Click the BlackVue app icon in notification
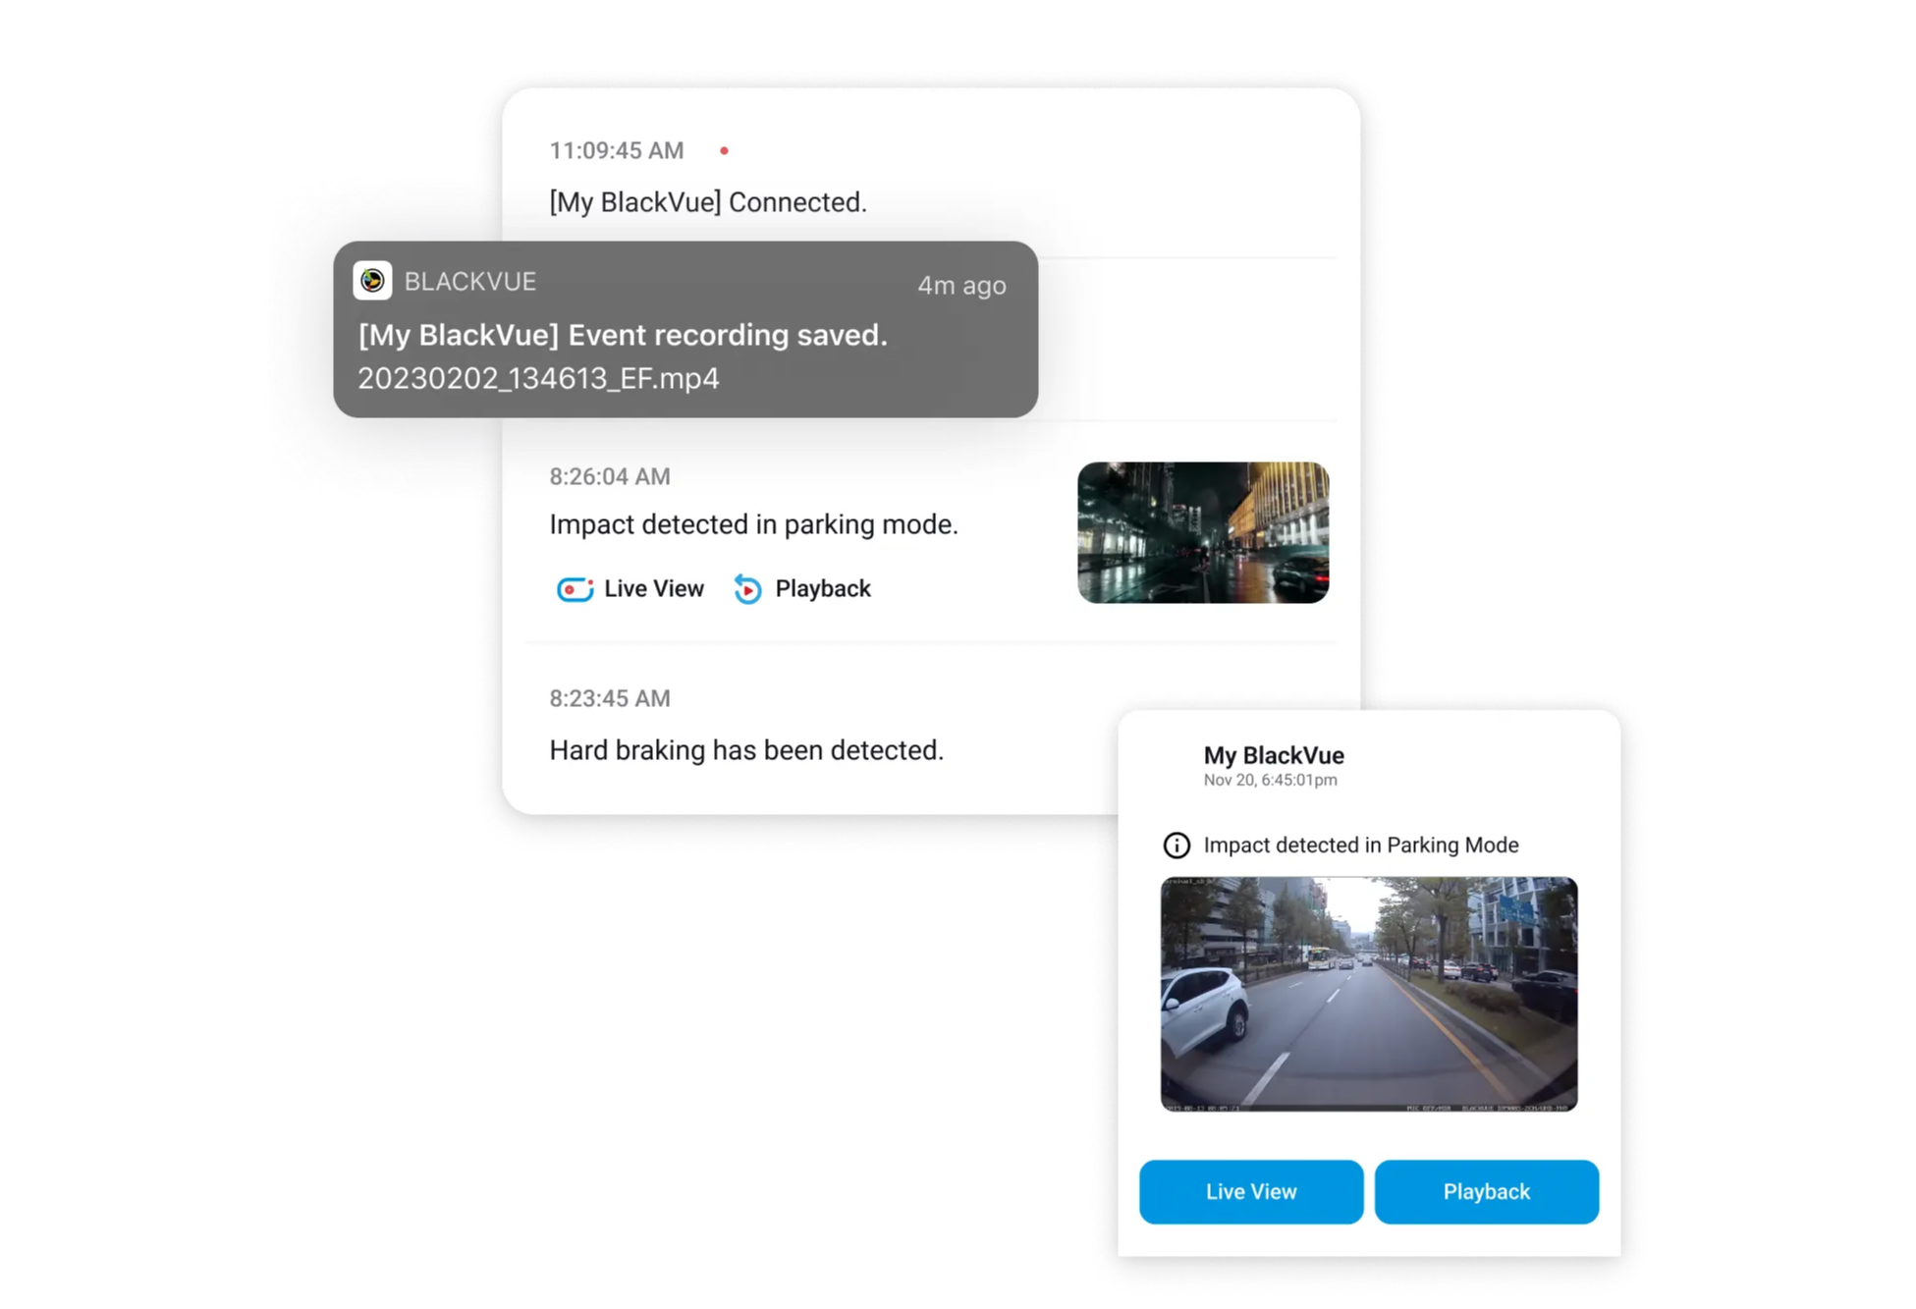The height and width of the screenshot is (1309, 1916). pyautogui.click(x=372, y=281)
